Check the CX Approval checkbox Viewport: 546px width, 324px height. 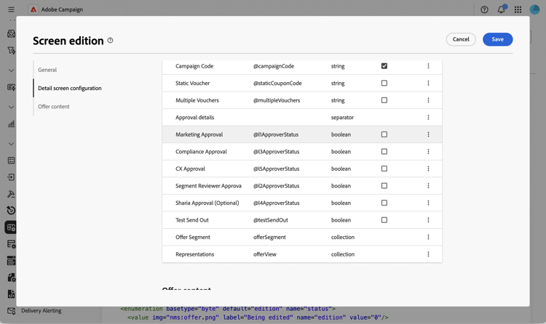click(x=384, y=169)
